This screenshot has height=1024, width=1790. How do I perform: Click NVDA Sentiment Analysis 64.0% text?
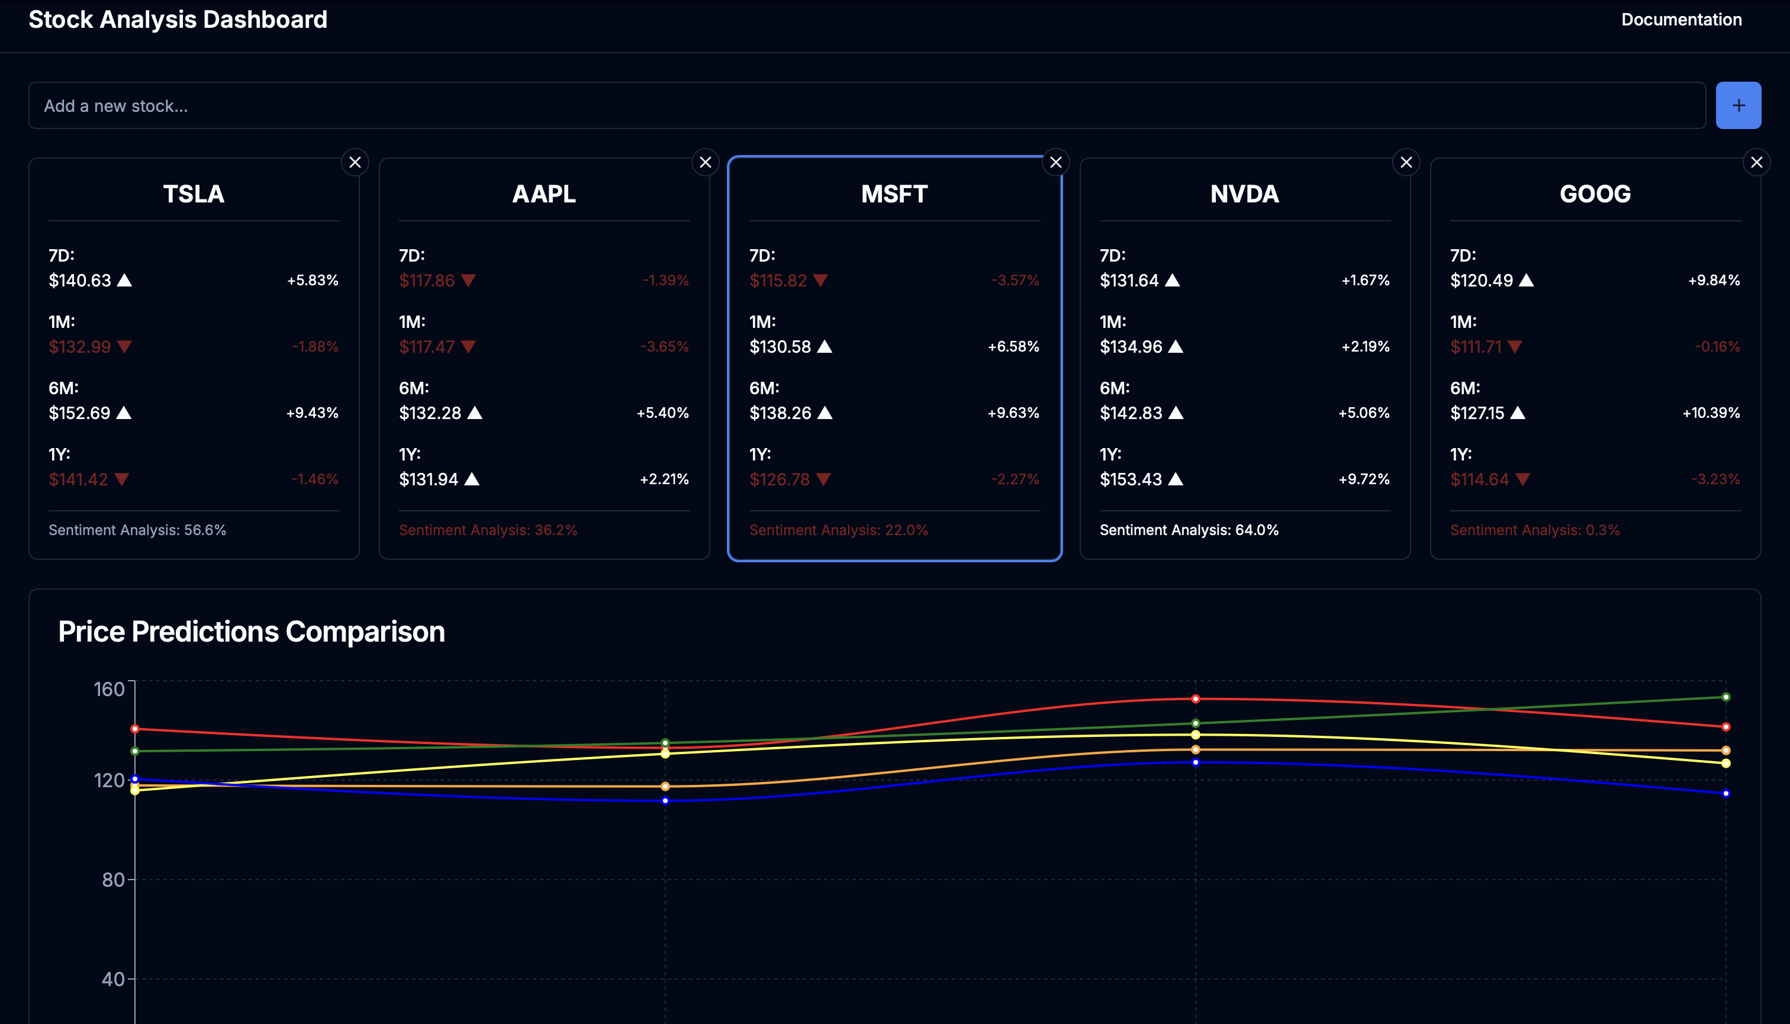(x=1189, y=530)
